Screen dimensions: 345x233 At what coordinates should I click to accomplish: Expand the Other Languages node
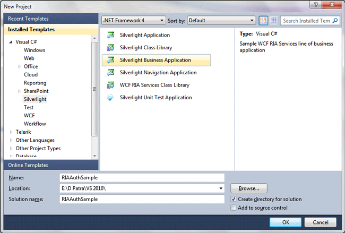pos(11,140)
